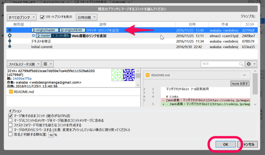This screenshot has width=265, height=155.
Task: Click the blue committer avatar
Action: click(x=129, y=75)
